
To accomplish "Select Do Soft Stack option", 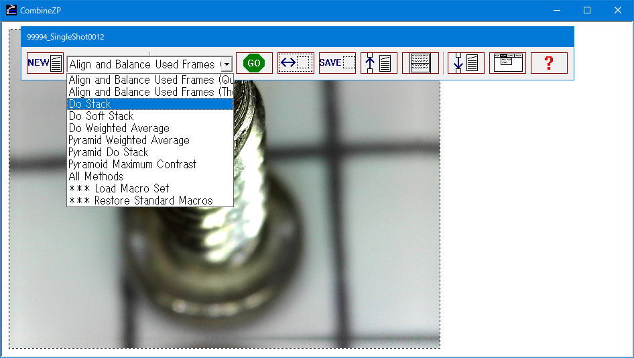I will point(150,116).
